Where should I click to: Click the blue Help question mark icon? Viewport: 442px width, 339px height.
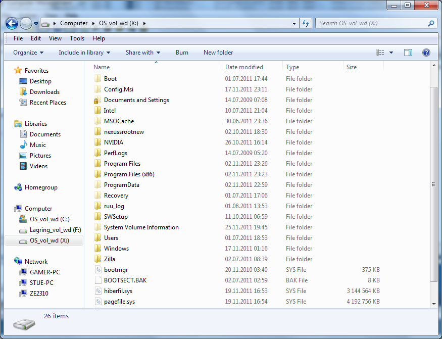(426, 53)
